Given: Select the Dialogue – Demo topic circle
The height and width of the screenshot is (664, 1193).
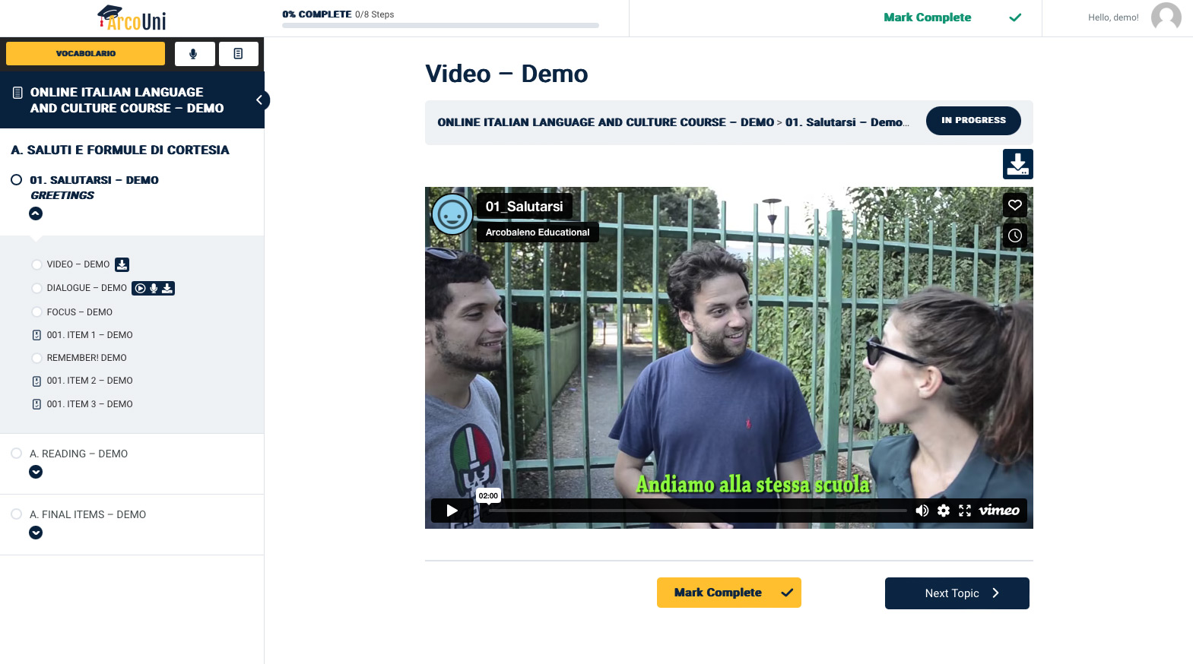Looking at the screenshot, I should pyautogui.click(x=36, y=288).
